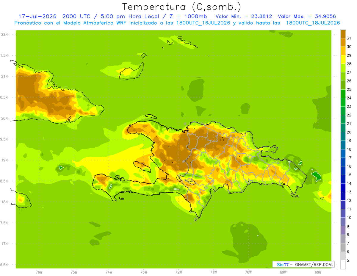This screenshot has height=276, width=357.
Task: Click the "68W" longitude axis label
Action: coord(318,272)
